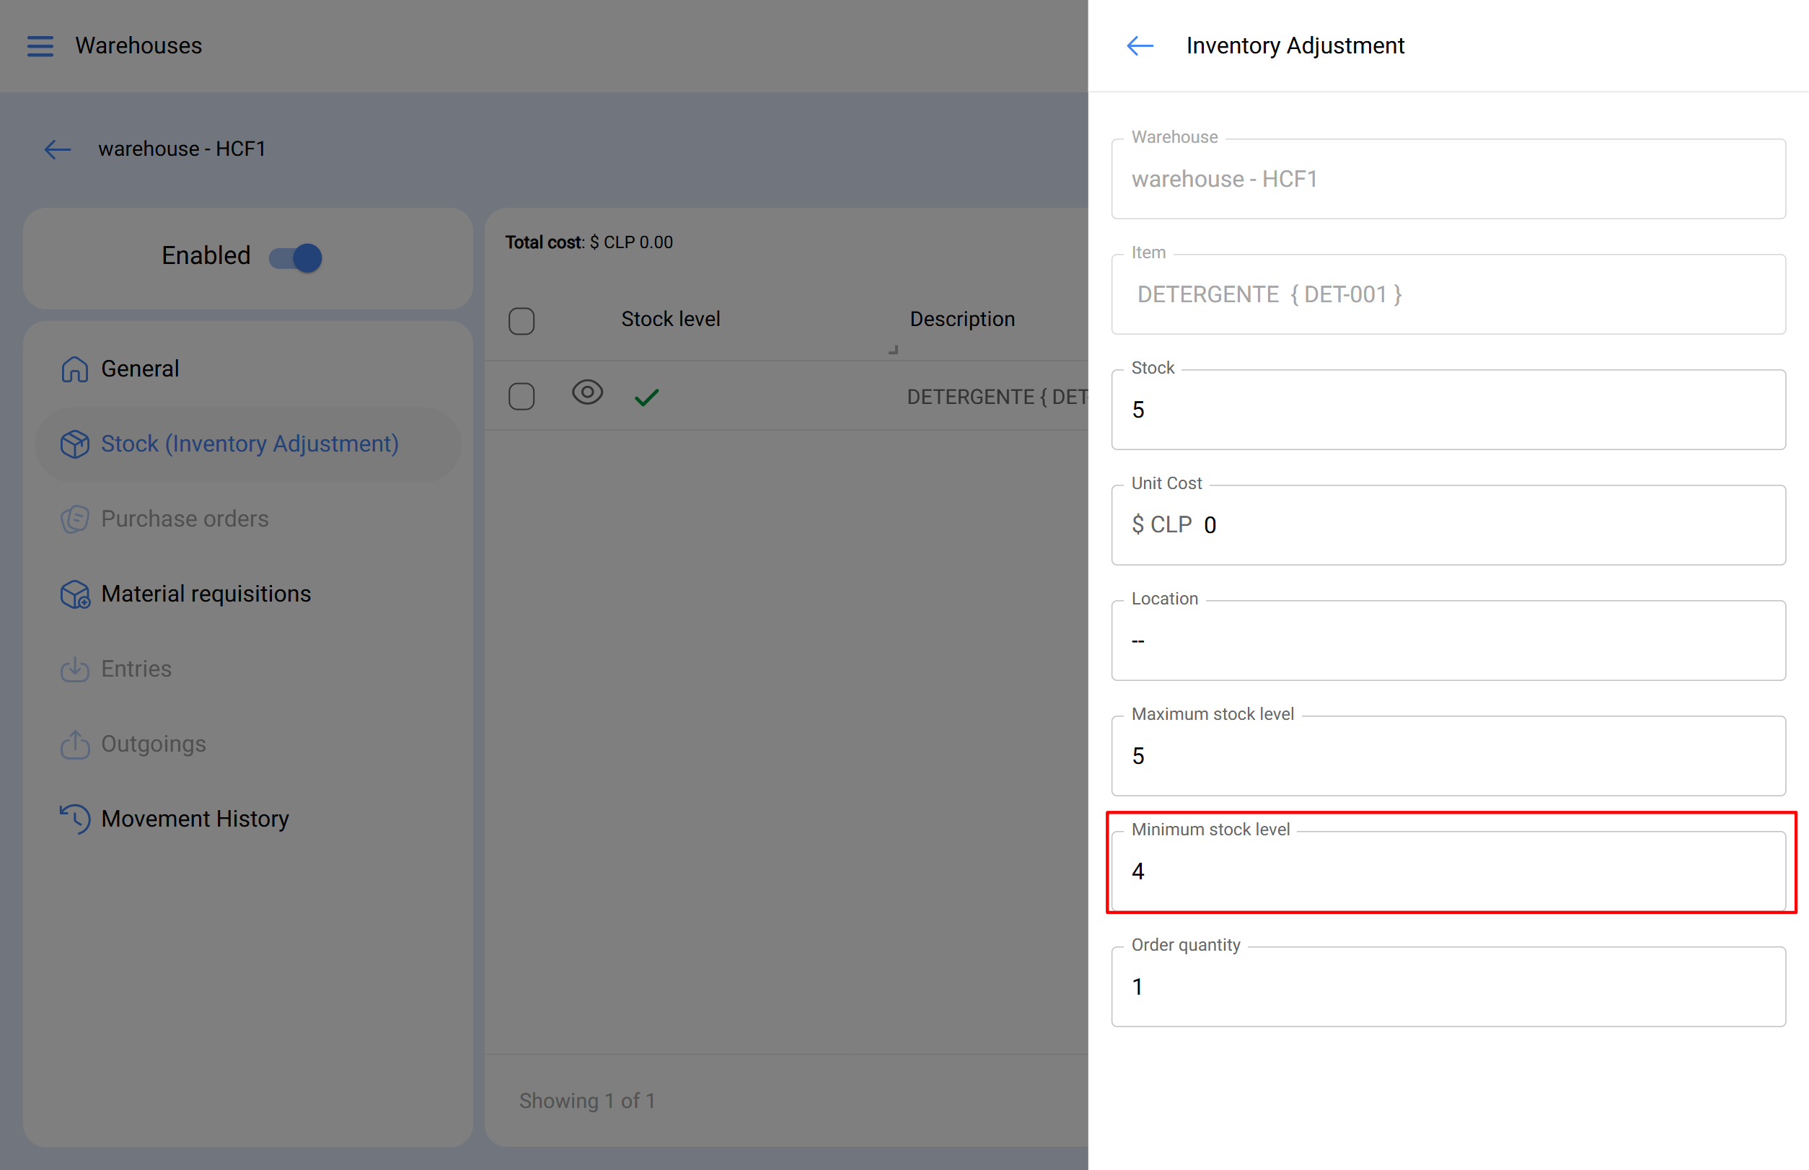The height and width of the screenshot is (1170, 1809).
Task: Check the select-all header checkbox
Action: [x=521, y=320]
